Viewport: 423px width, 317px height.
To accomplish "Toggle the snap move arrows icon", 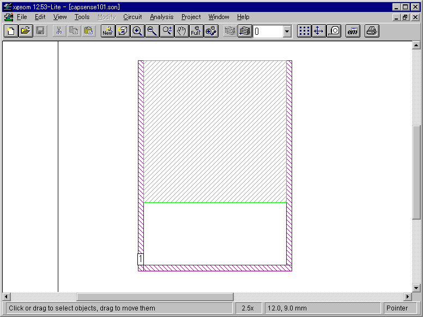I will coord(319,31).
